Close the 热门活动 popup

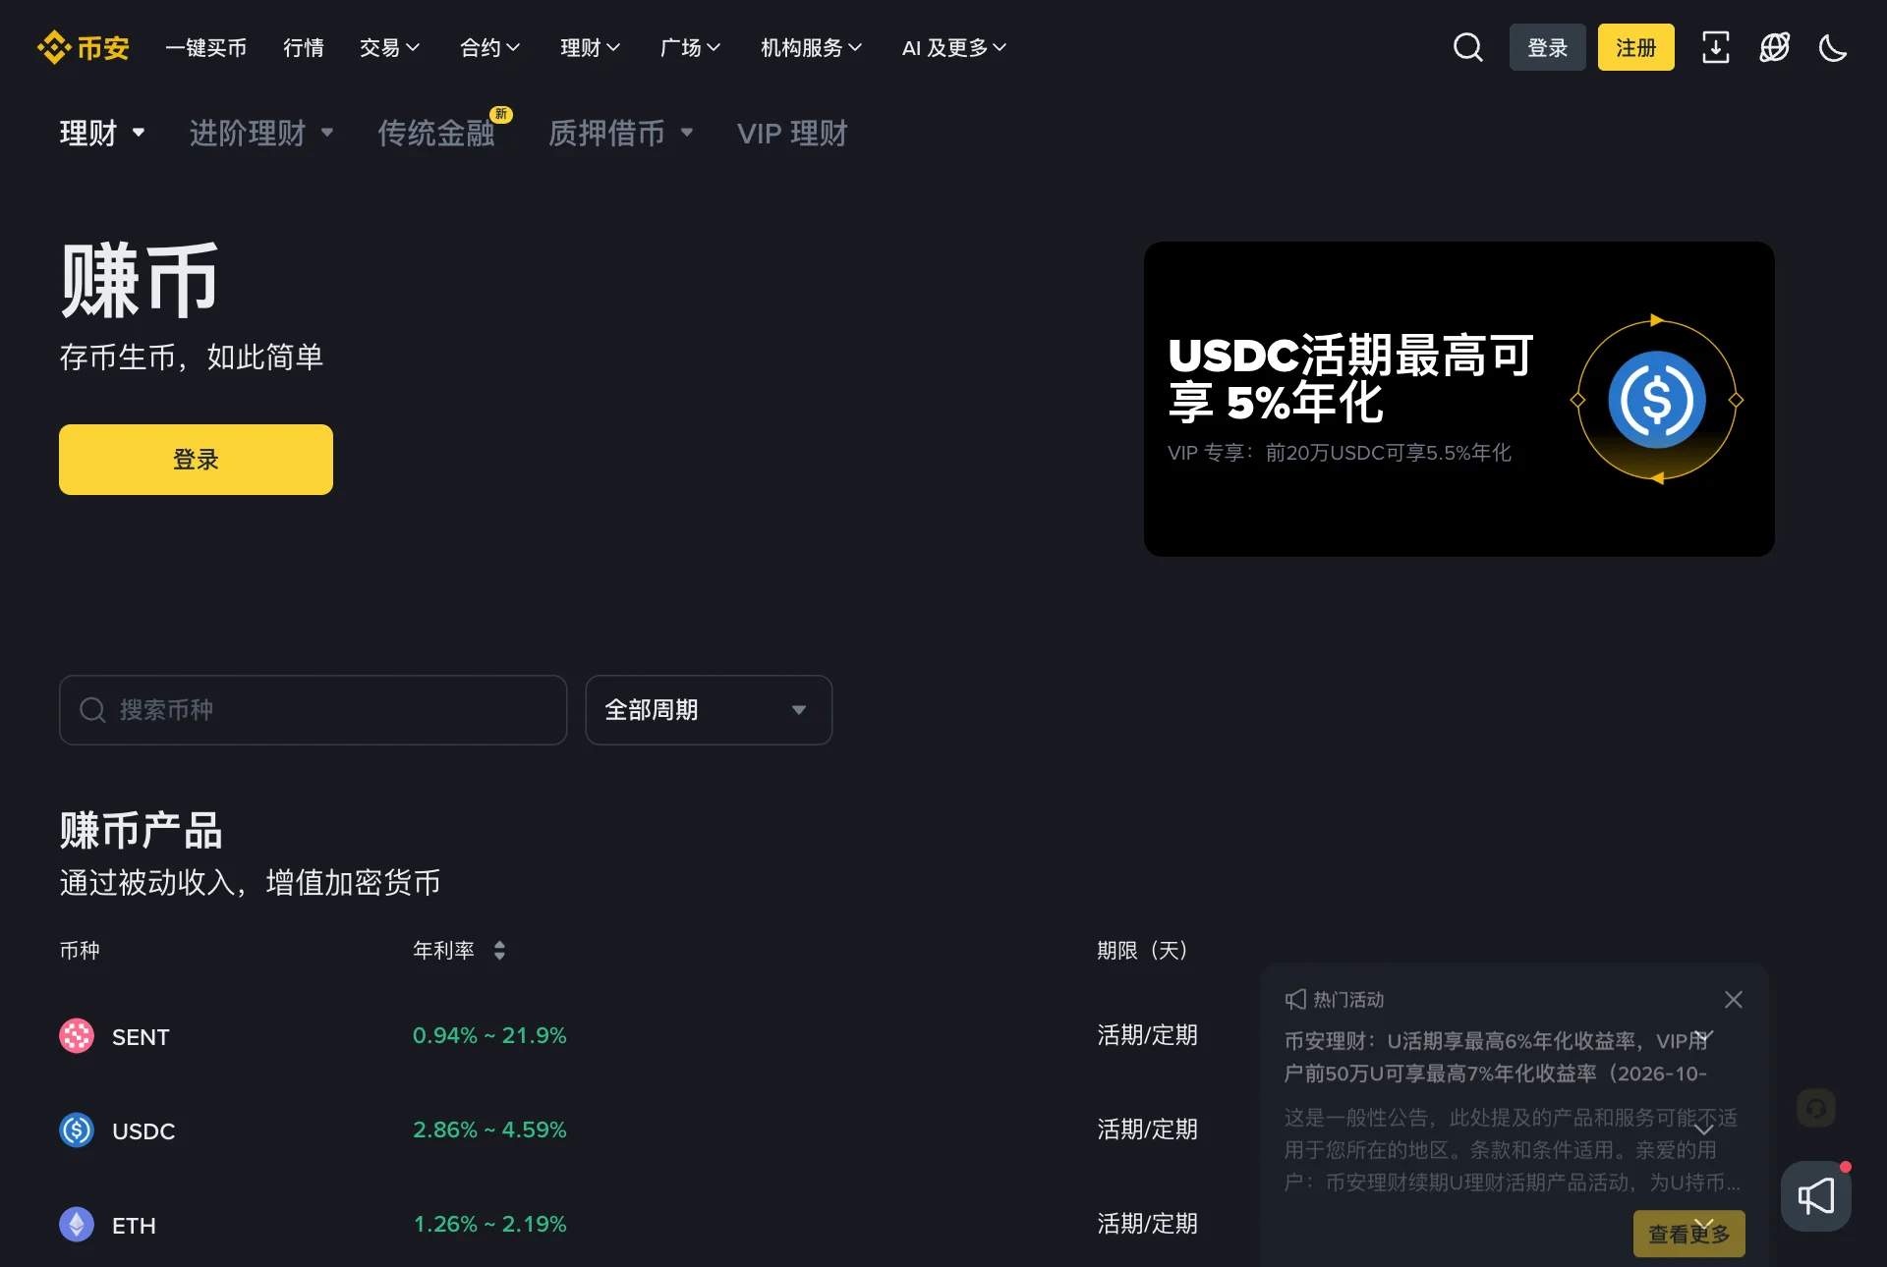(1734, 999)
